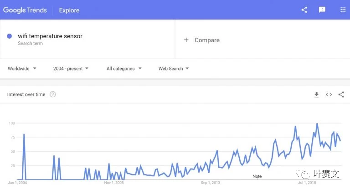Click the Google Trends logo
Screen dimensions: 350x189
(25, 10)
